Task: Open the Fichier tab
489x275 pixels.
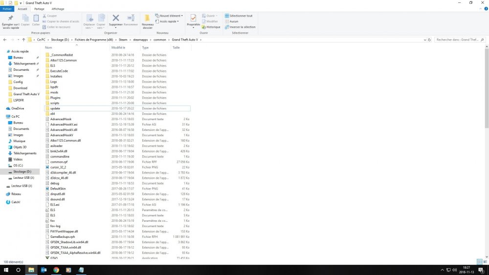Action: pyautogui.click(x=7, y=9)
